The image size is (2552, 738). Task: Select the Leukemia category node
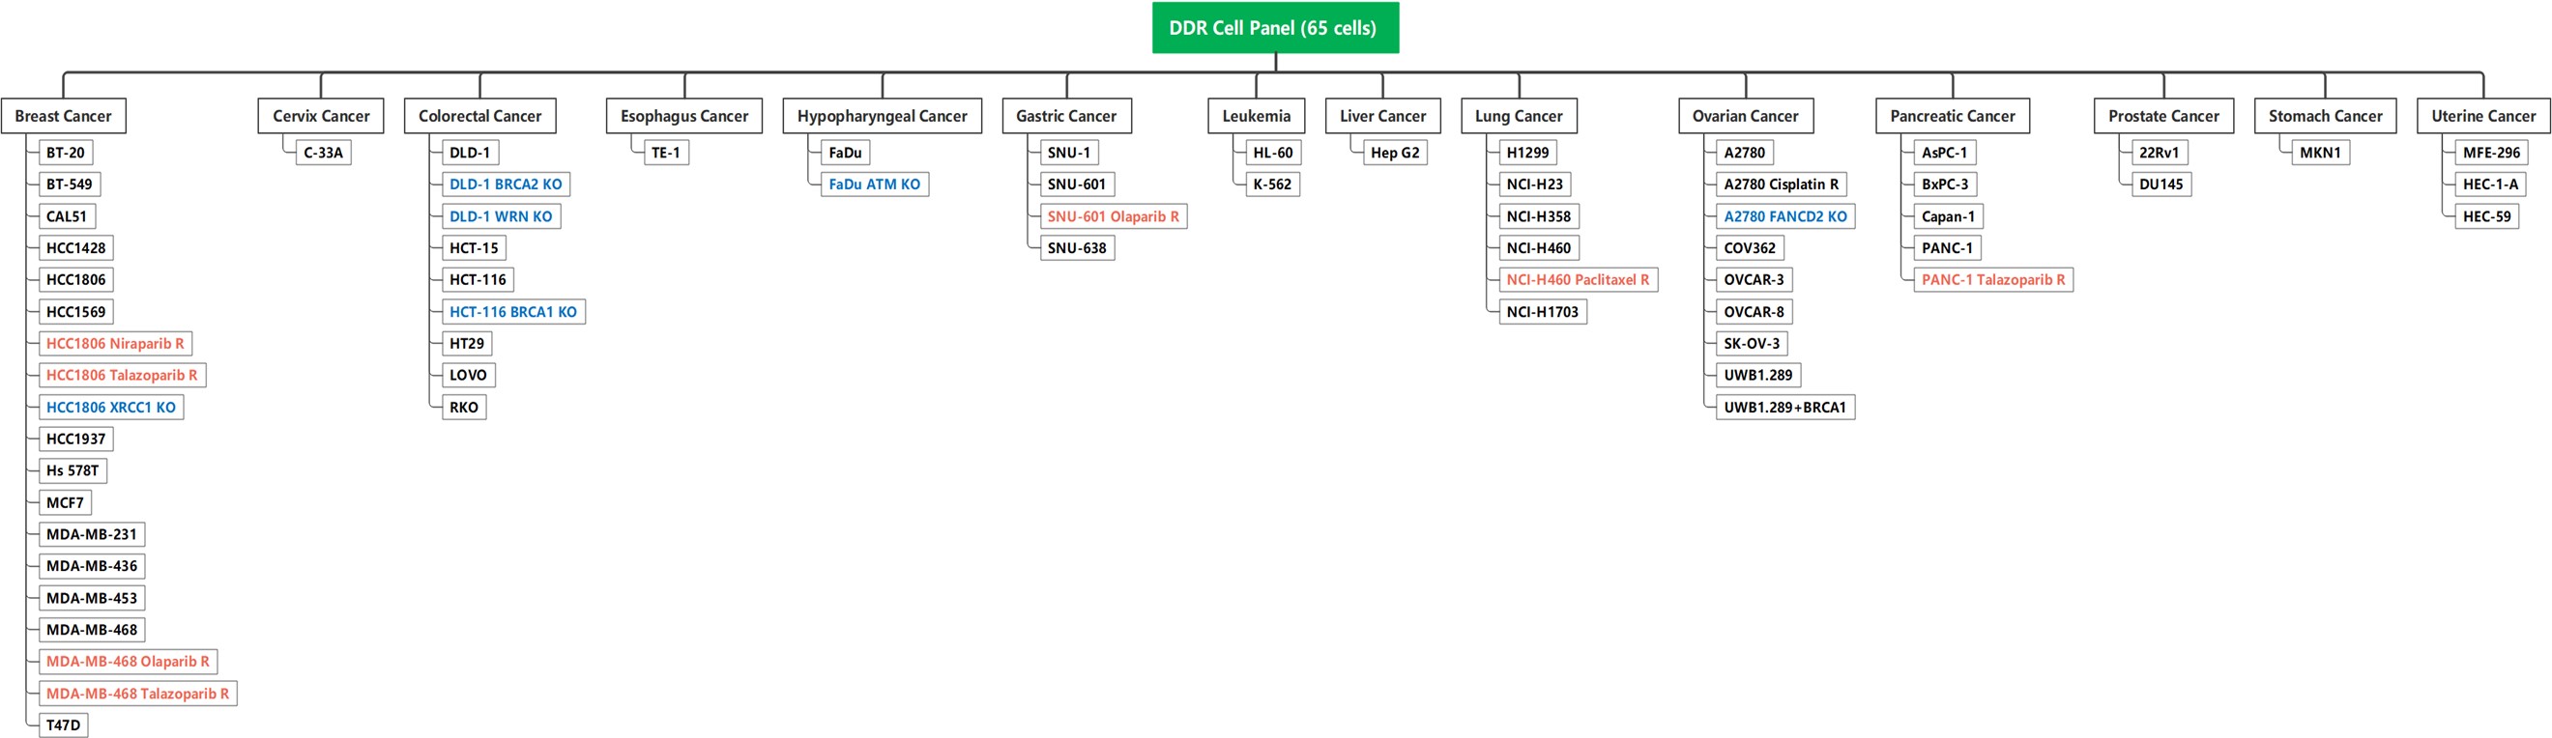1257,116
